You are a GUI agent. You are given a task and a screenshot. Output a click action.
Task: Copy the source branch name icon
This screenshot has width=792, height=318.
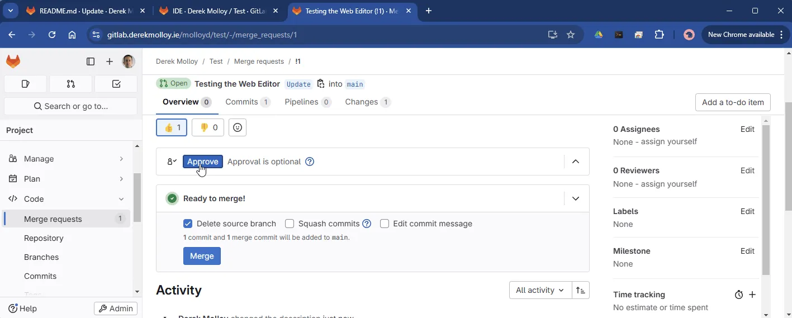(x=321, y=84)
